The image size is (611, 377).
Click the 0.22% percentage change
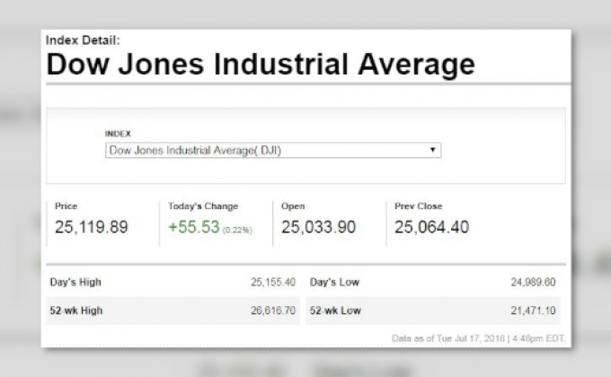pyautogui.click(x=238, y=230)
